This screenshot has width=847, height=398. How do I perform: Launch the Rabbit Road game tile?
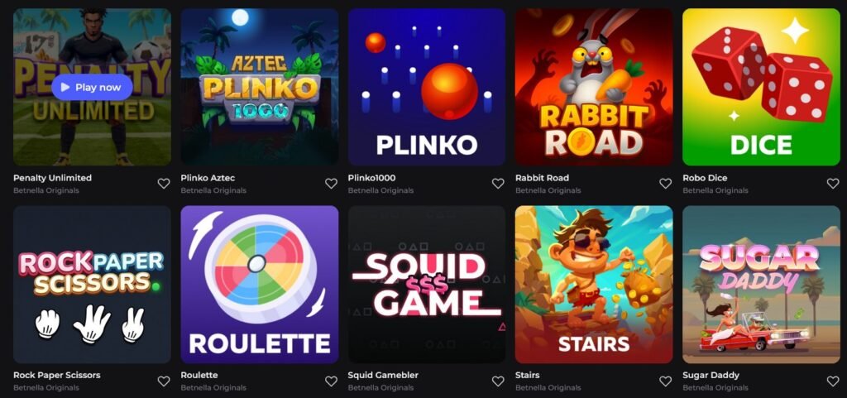pyautogui.click(x=594, y=86)
